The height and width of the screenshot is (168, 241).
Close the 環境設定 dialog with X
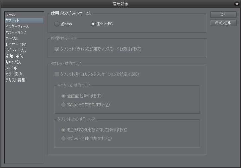[237, 4]
